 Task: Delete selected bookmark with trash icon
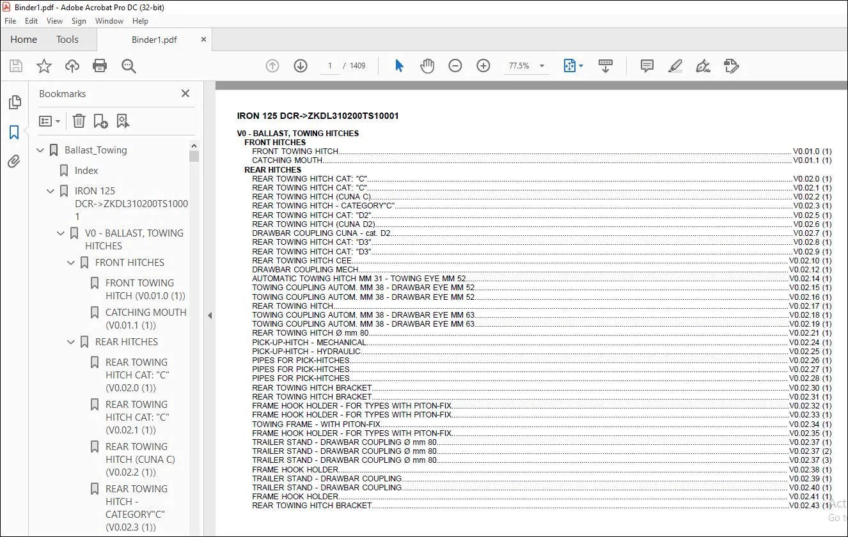point(79,121)
